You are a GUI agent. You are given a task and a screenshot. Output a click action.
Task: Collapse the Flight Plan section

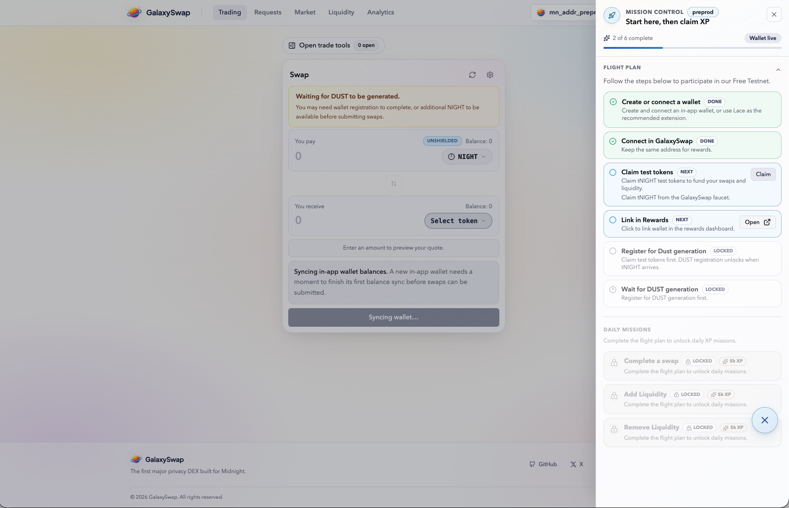(778, 70)
